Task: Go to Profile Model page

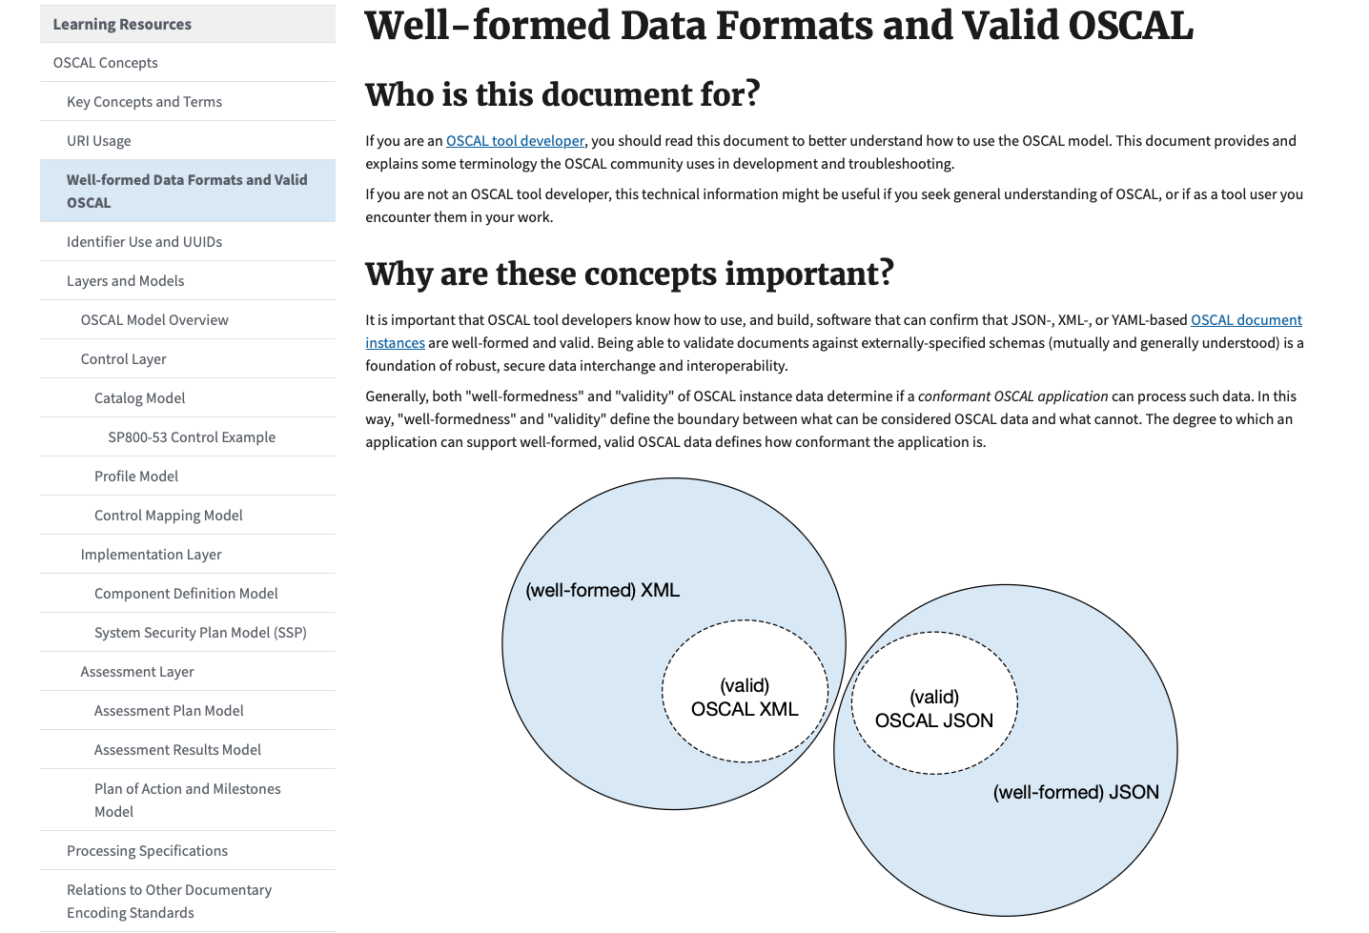Action: (x=136, y=477)
